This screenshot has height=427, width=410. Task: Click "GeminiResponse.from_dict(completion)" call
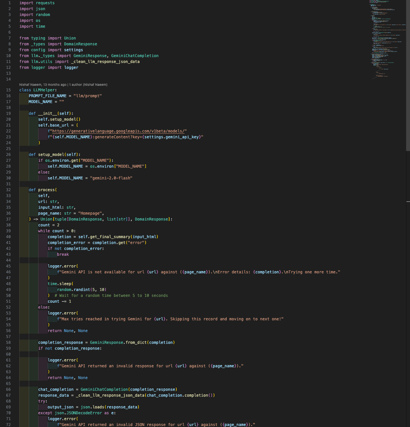tap(132, 343)
